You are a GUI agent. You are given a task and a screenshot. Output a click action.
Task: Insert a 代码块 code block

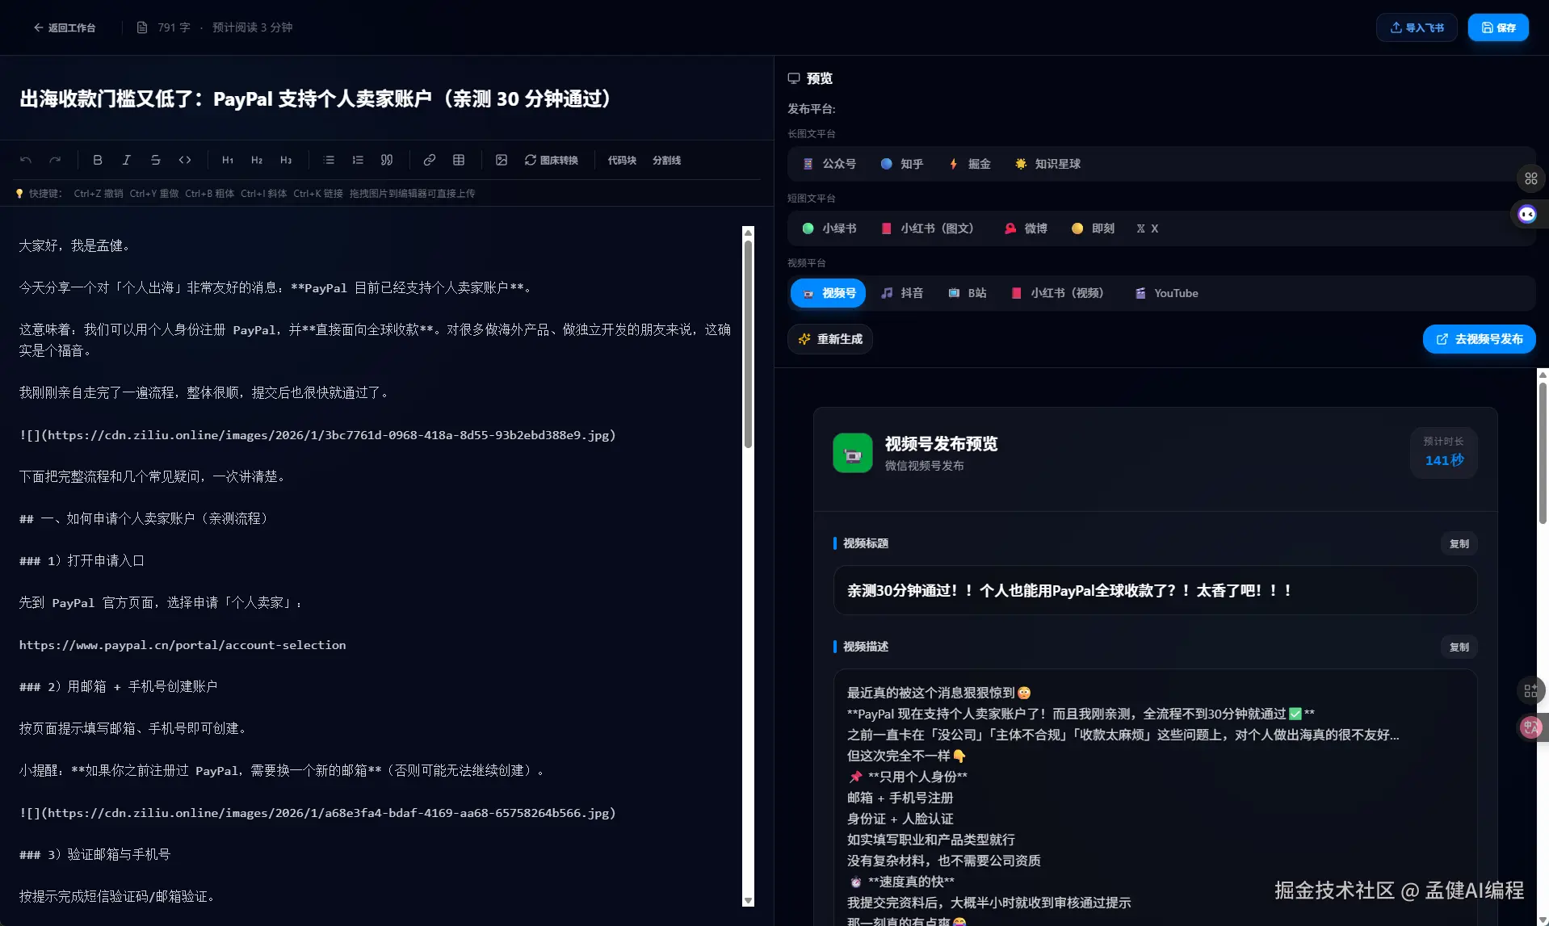click(622, 160)
